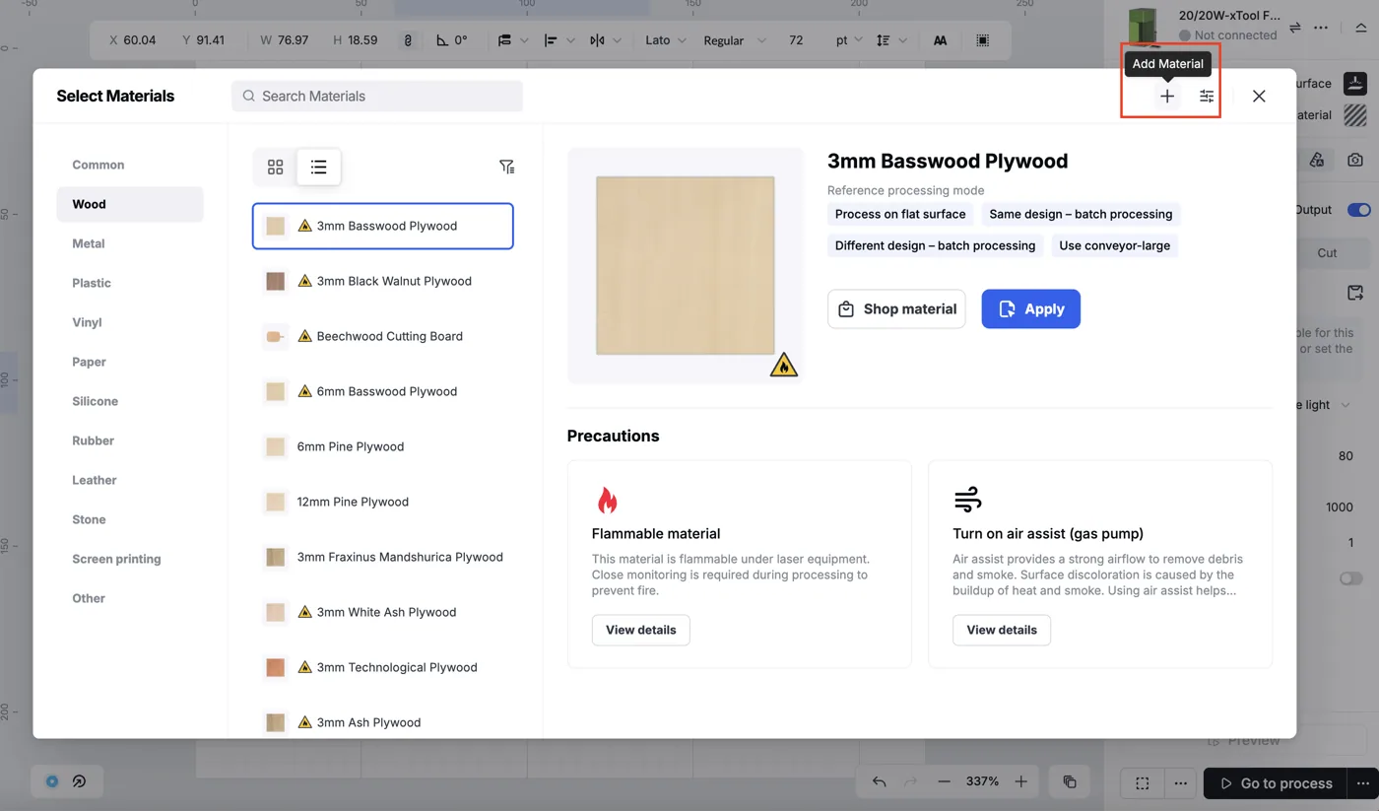
Task: View details for Flammable material
Action: coord(640,630)
